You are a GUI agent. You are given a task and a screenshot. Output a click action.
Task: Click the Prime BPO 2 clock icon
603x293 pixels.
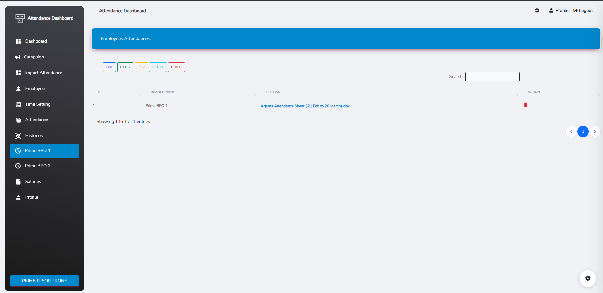coord(18,166)
